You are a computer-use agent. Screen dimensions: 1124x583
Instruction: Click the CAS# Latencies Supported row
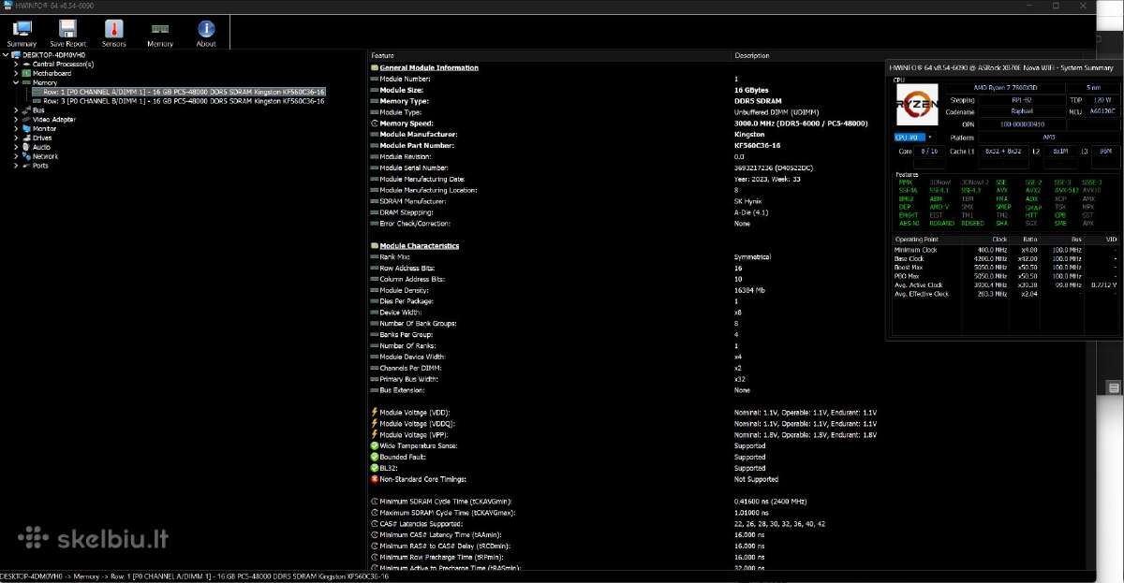pos(599,524)
